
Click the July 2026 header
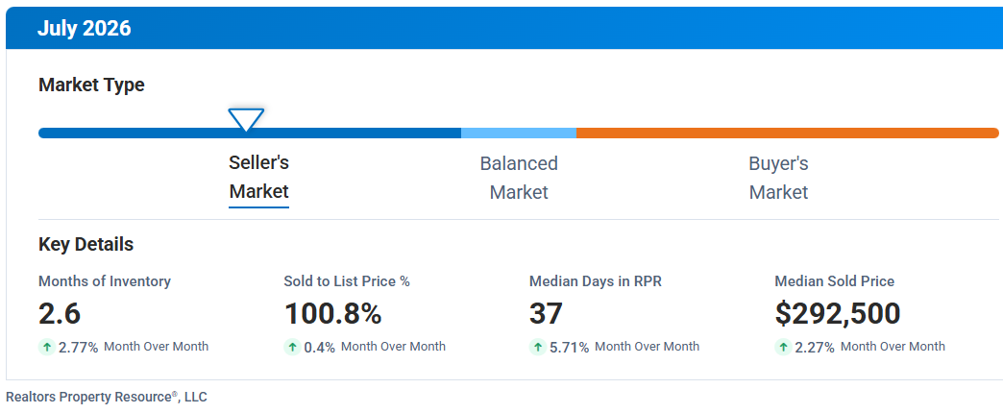84,28
